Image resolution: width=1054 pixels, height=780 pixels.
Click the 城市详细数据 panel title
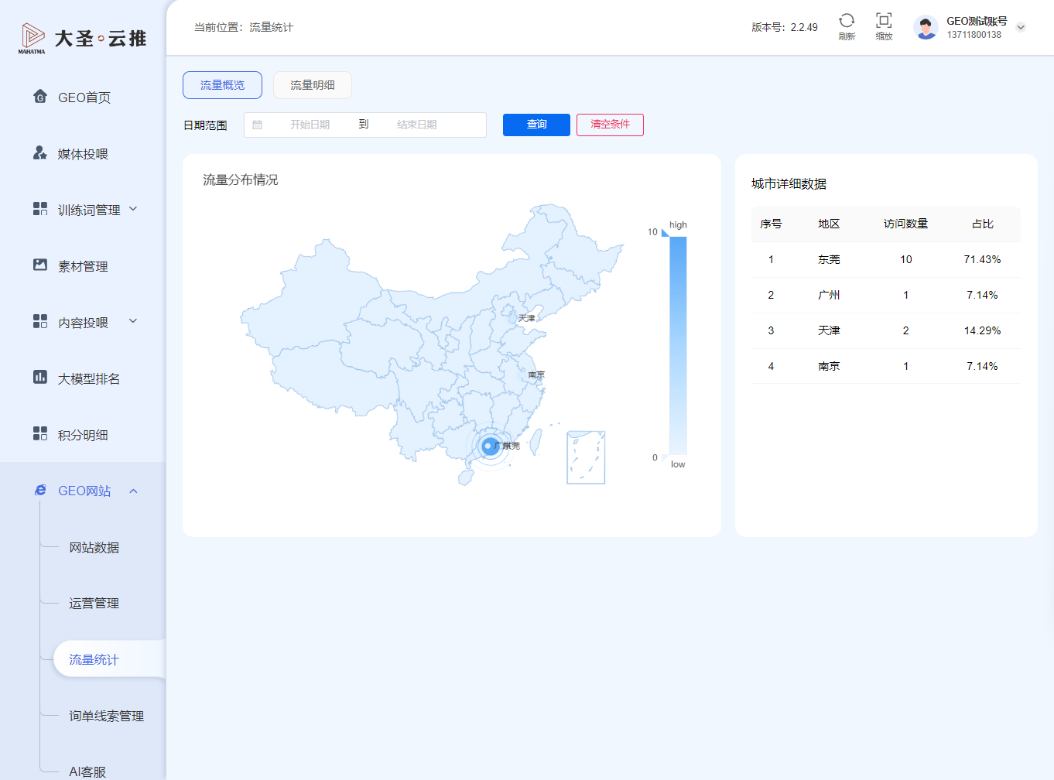click(789, 183)
